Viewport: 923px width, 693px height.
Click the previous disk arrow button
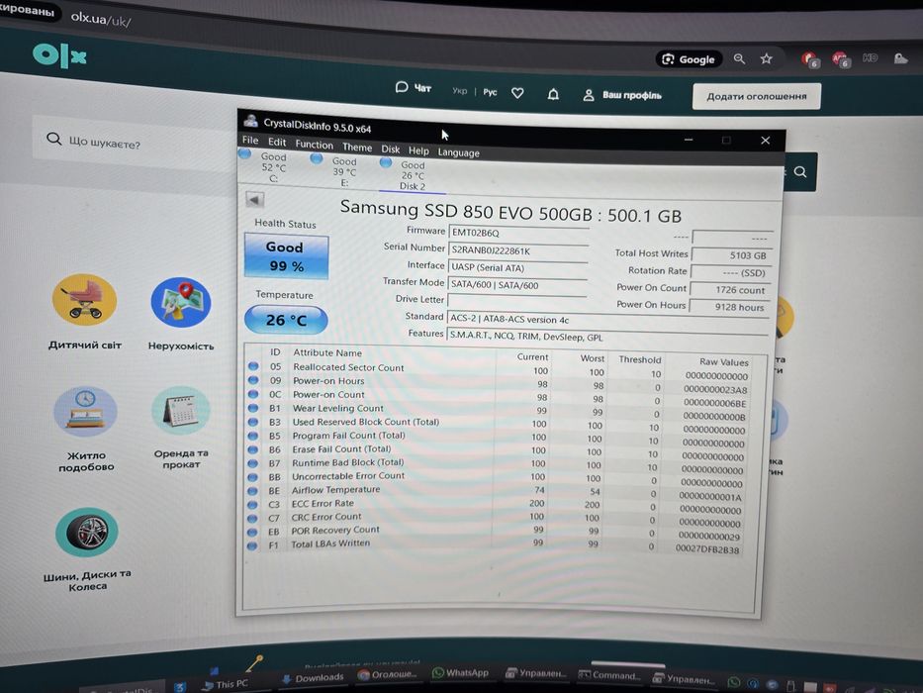[254, 200]
